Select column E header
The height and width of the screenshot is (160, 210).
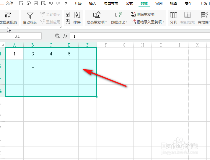[88, 45]
